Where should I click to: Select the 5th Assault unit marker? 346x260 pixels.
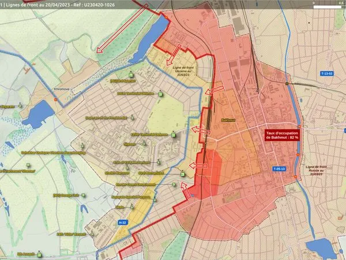coord(39,254)
